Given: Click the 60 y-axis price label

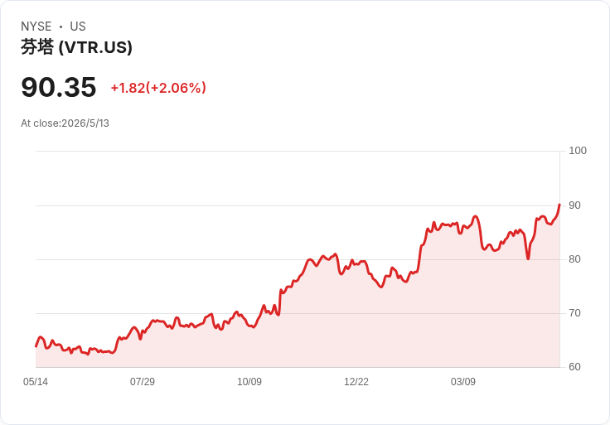Looking at the screenshot, I should (x=574, y=367).
